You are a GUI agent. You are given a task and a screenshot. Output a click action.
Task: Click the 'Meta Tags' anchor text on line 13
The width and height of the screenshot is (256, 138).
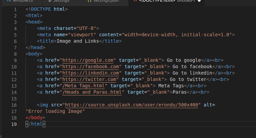pyautogui.click(x=171, y=86)
